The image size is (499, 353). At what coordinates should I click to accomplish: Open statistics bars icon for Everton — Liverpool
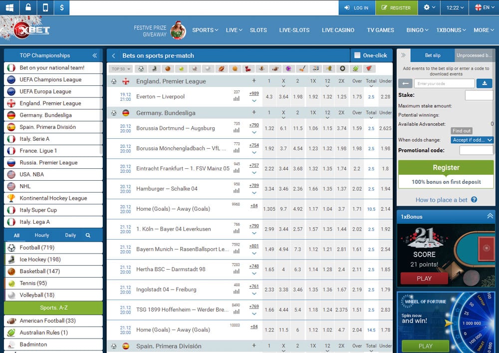click(237, 99)
